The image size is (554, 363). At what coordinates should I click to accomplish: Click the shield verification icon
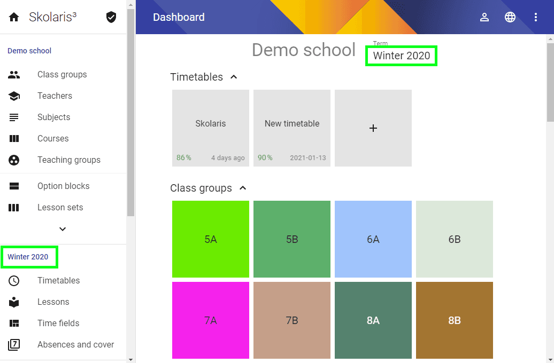tap(111, 17)
